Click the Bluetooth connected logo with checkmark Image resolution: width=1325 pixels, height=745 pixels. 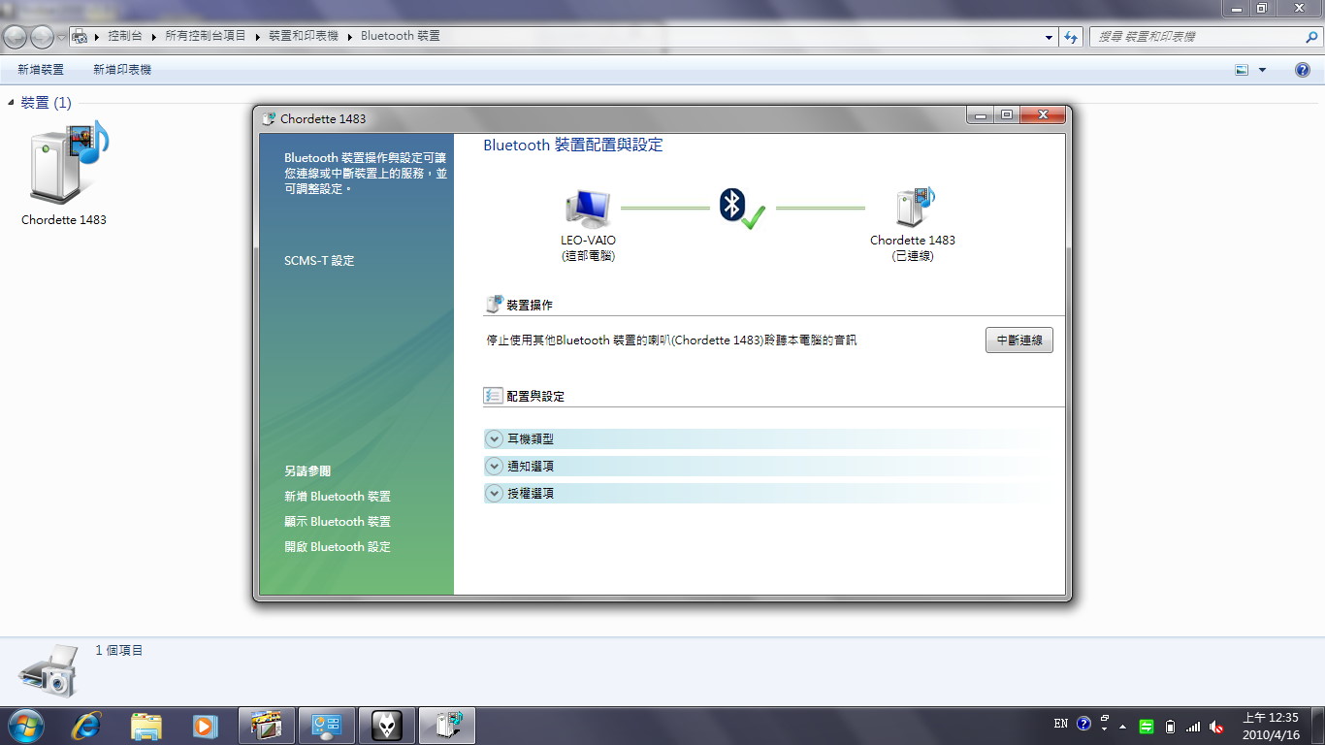tap(742, 209)
